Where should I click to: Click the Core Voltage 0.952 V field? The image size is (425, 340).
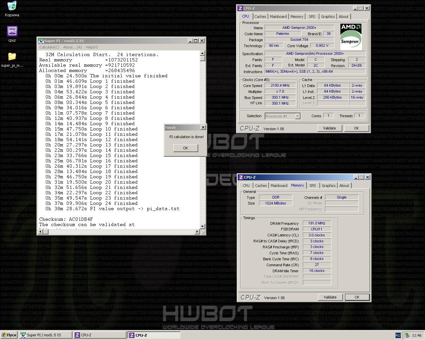click(x=322, y=46)
